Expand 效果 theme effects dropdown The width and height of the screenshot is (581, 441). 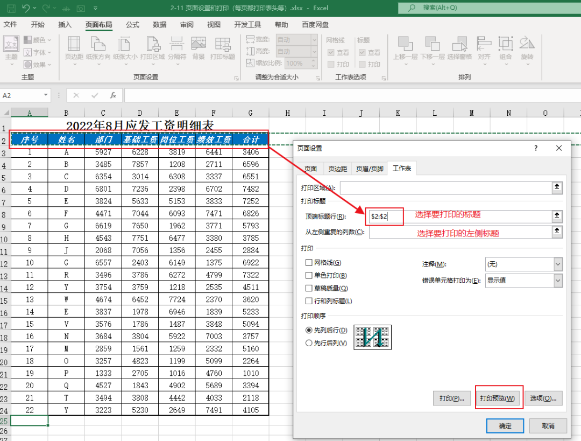click(49, 65)
